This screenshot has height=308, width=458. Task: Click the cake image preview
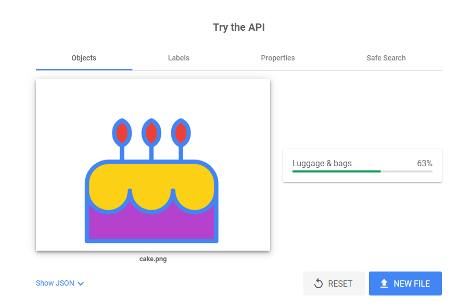pos(153,165)
